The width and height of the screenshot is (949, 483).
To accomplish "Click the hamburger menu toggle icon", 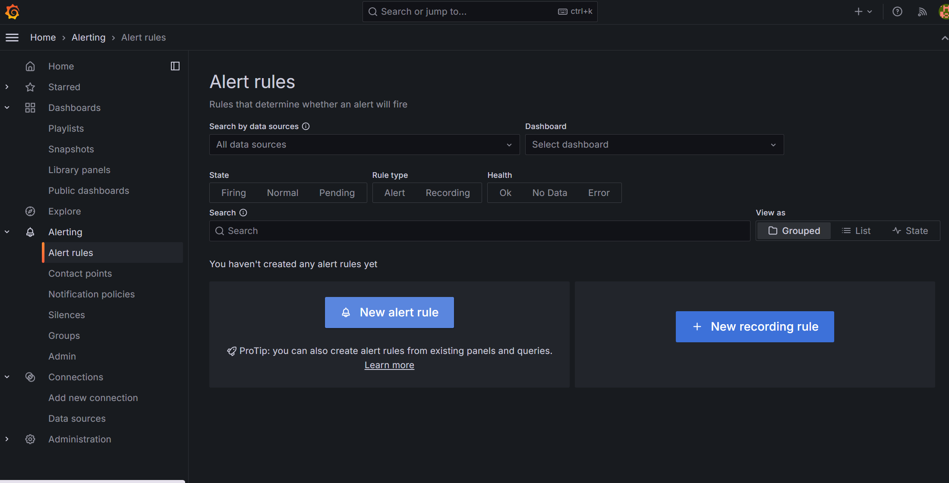I will [12, 38].
